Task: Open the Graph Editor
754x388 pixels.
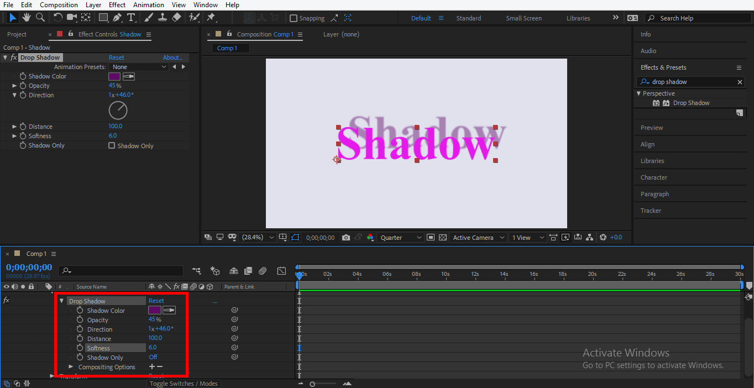Action: [281, 271]
